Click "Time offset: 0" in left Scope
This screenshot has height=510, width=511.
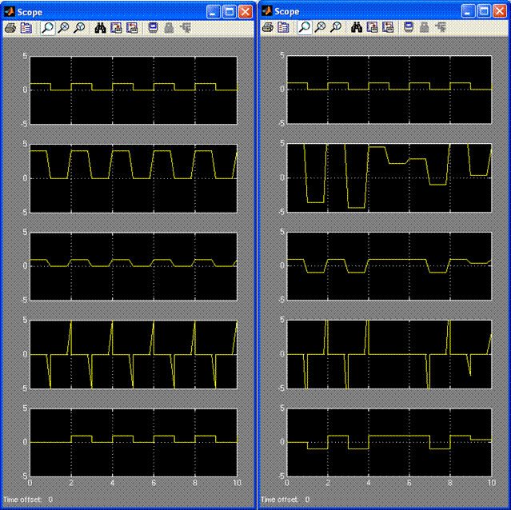[x=28, y=500]
